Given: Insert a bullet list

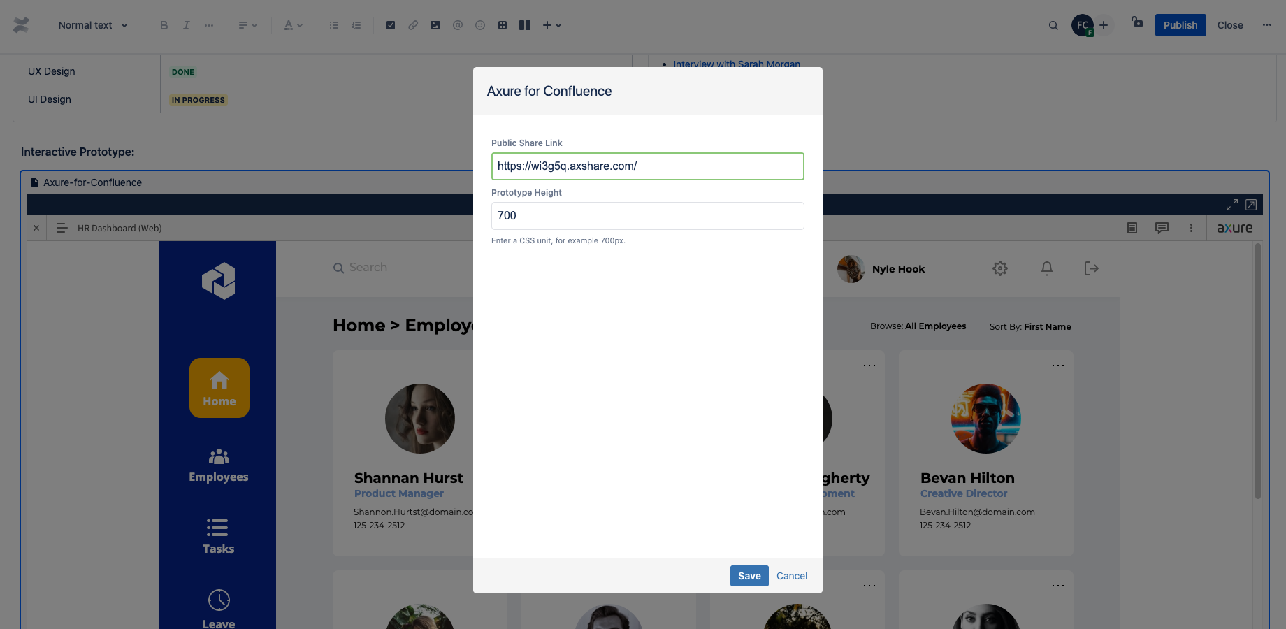Looking at the screenshot, I should 334,25.
